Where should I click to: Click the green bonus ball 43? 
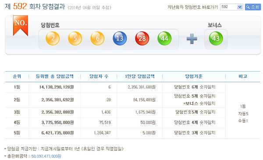(216, 38)
